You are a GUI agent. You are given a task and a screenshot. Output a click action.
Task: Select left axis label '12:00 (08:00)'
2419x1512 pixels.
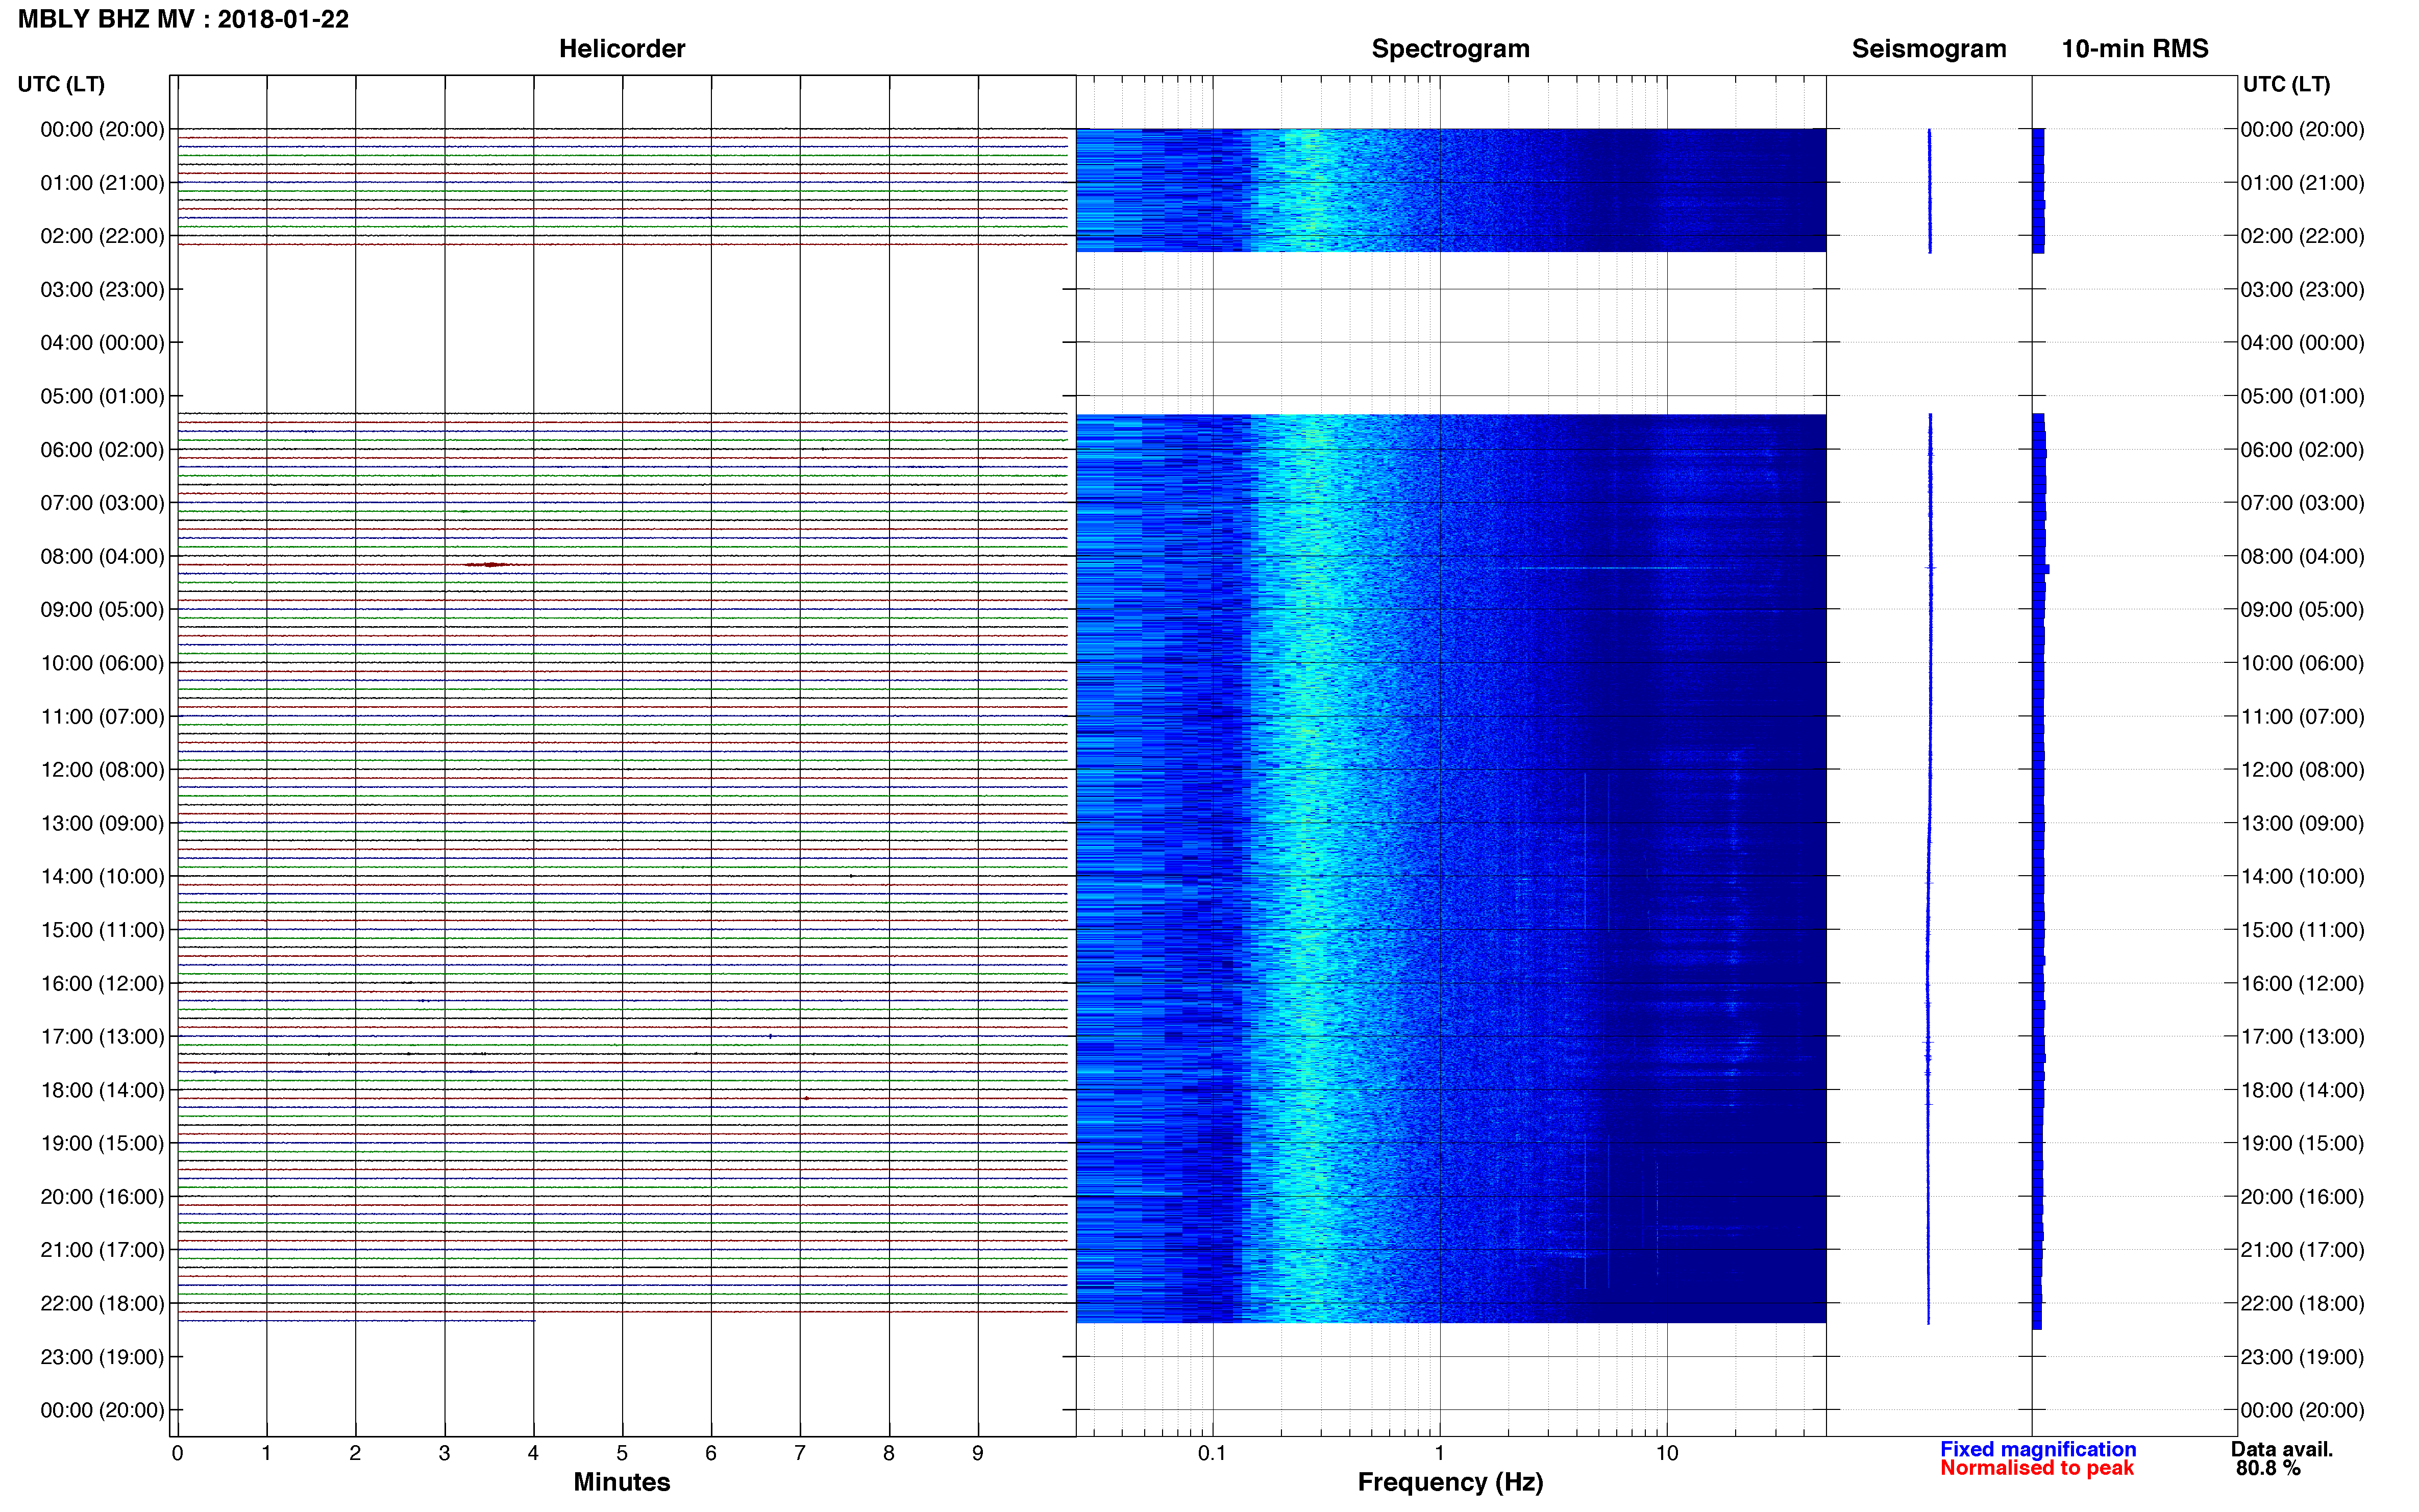click(102, 770)
